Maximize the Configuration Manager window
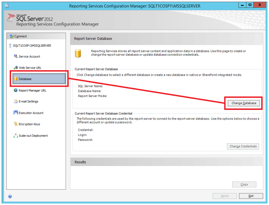The image size is (269, 205). tap(250, 5)
